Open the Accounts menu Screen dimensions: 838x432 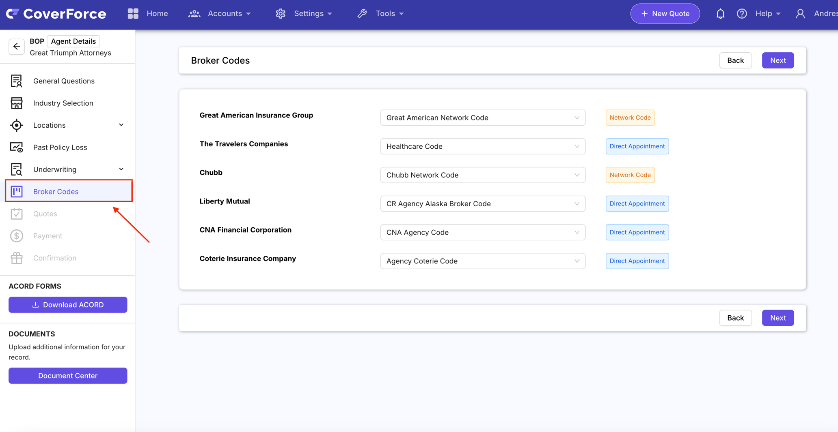(x=220, y=14)
